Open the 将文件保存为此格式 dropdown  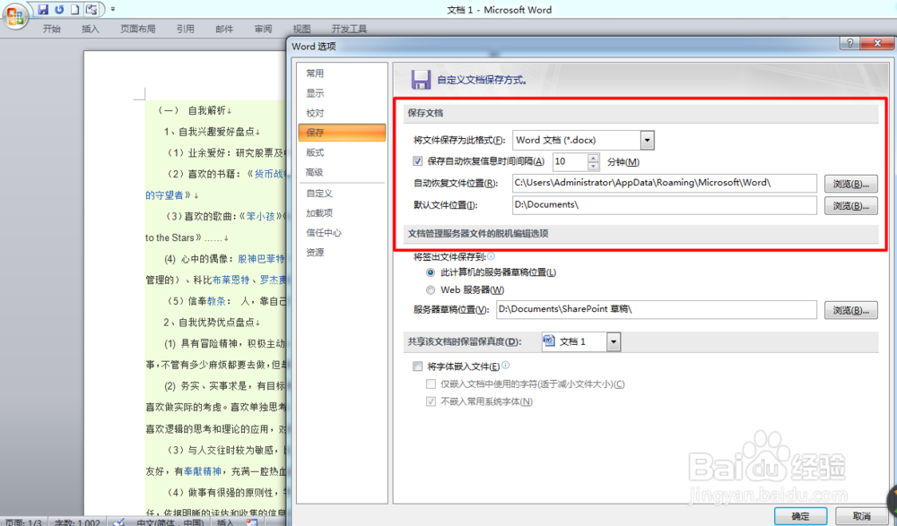pos(647,140)
